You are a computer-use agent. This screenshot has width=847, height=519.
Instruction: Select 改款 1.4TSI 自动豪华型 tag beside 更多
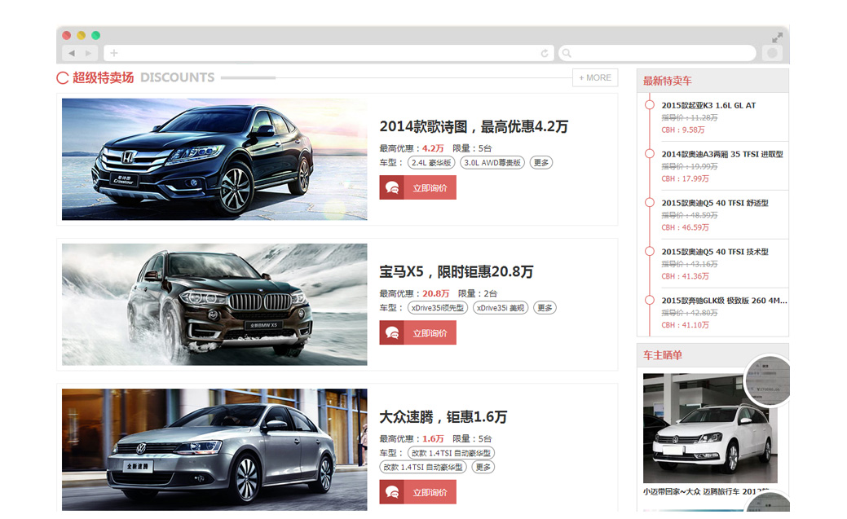[423, 467]
